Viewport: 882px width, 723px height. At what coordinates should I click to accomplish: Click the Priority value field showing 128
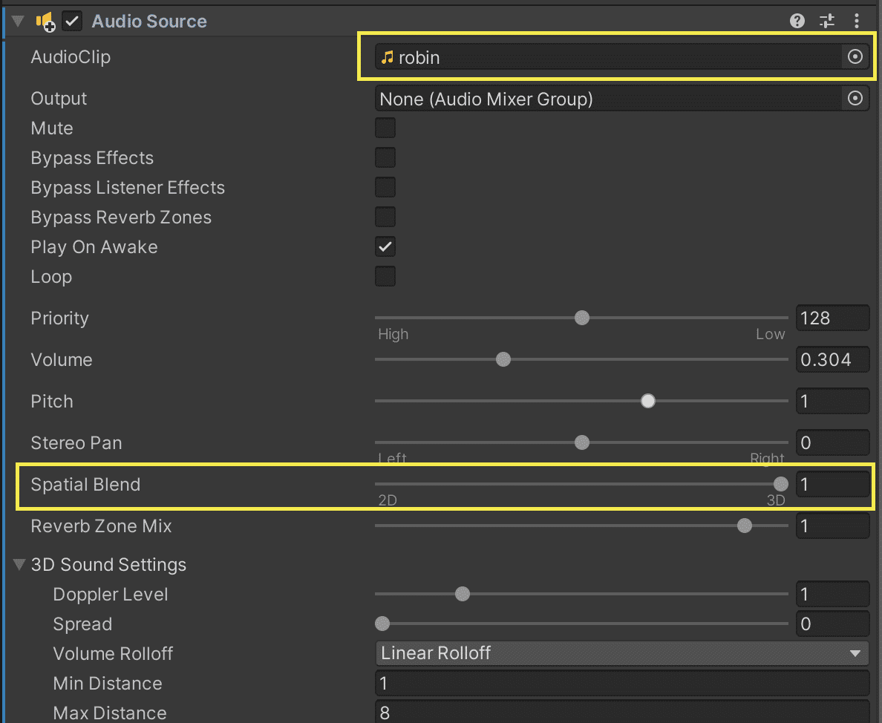tap(832, 318)
